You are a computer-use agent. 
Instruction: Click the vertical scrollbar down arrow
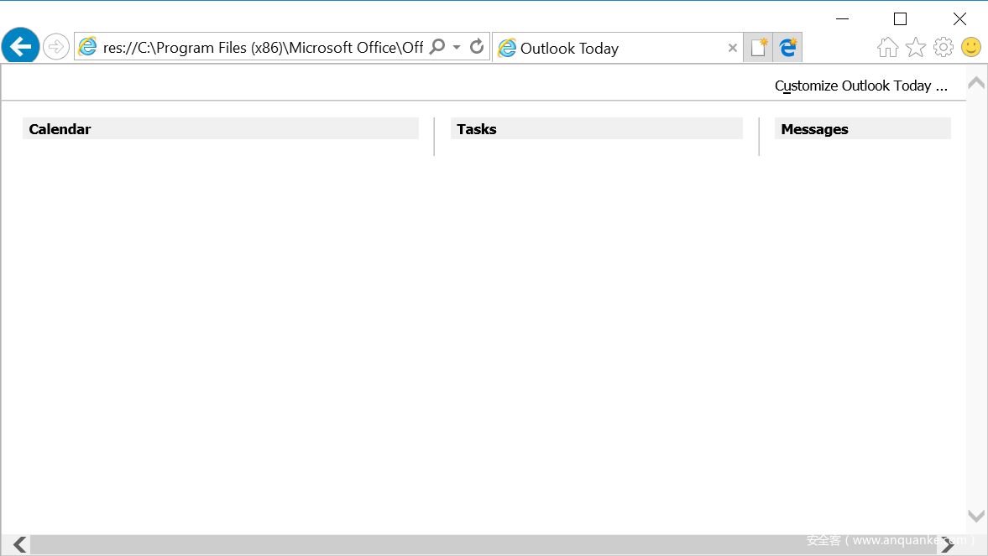(976, 517)
